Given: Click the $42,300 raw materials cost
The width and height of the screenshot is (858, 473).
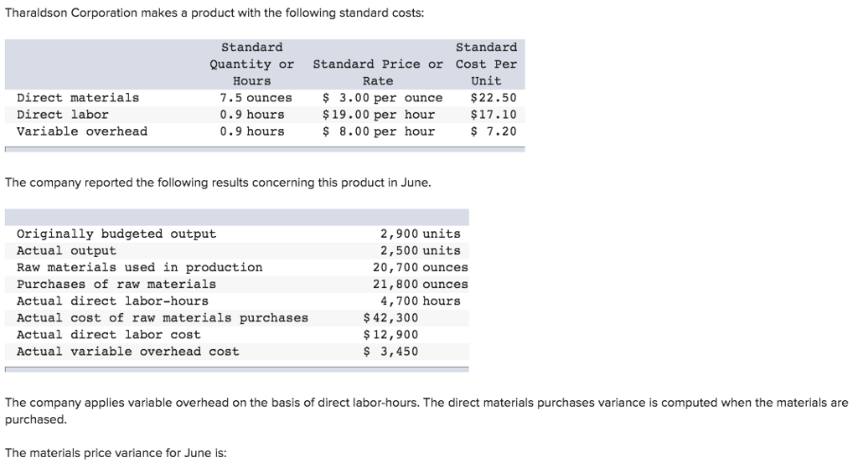Looking at the screenshot, I should coord(390,318).
